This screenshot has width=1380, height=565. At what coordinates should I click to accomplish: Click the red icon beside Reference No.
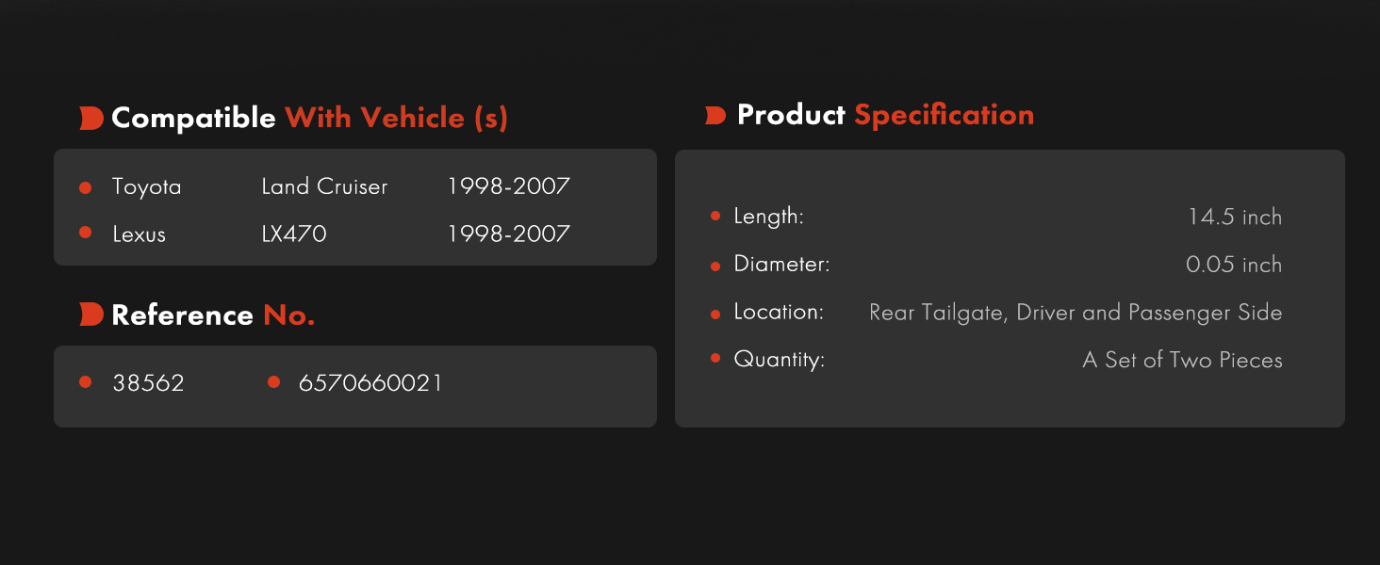91,315
